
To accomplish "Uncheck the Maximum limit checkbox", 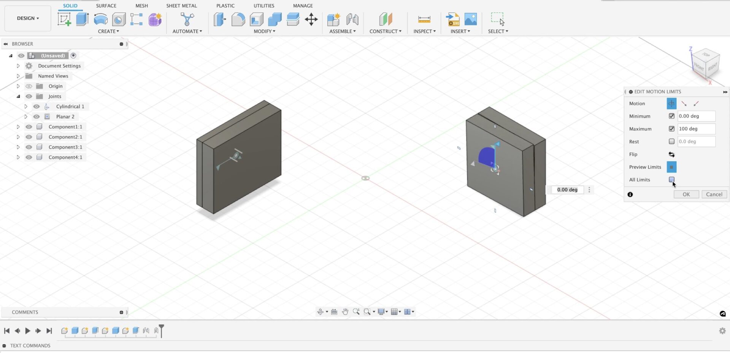I will pyautogui.click(x=671, y=129).
